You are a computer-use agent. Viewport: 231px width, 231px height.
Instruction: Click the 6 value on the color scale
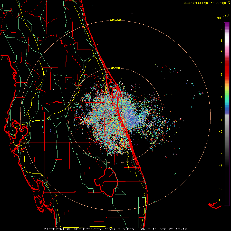pos(222,40)
